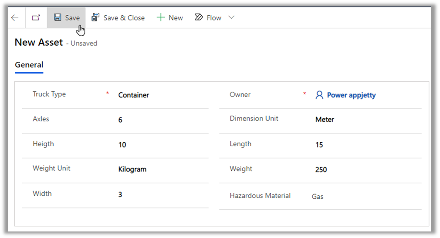Open record in new window icon

coord(36,18)
